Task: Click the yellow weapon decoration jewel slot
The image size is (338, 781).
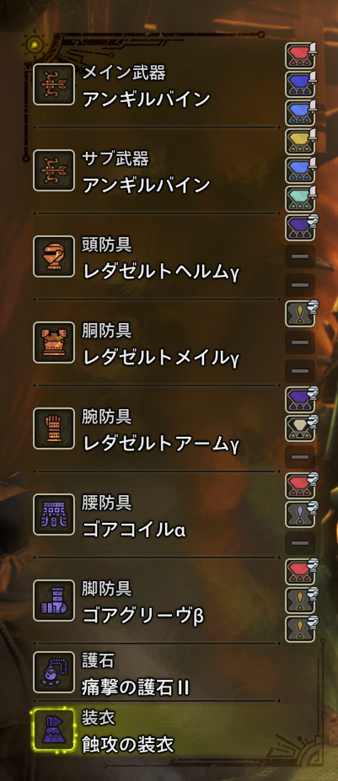Action: click(300, 142)
